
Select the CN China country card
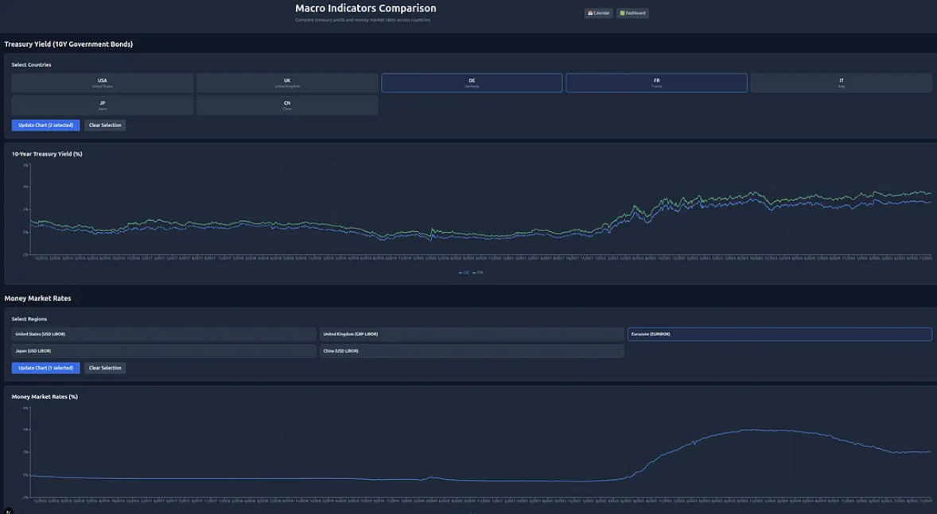[x=287, y=104]
